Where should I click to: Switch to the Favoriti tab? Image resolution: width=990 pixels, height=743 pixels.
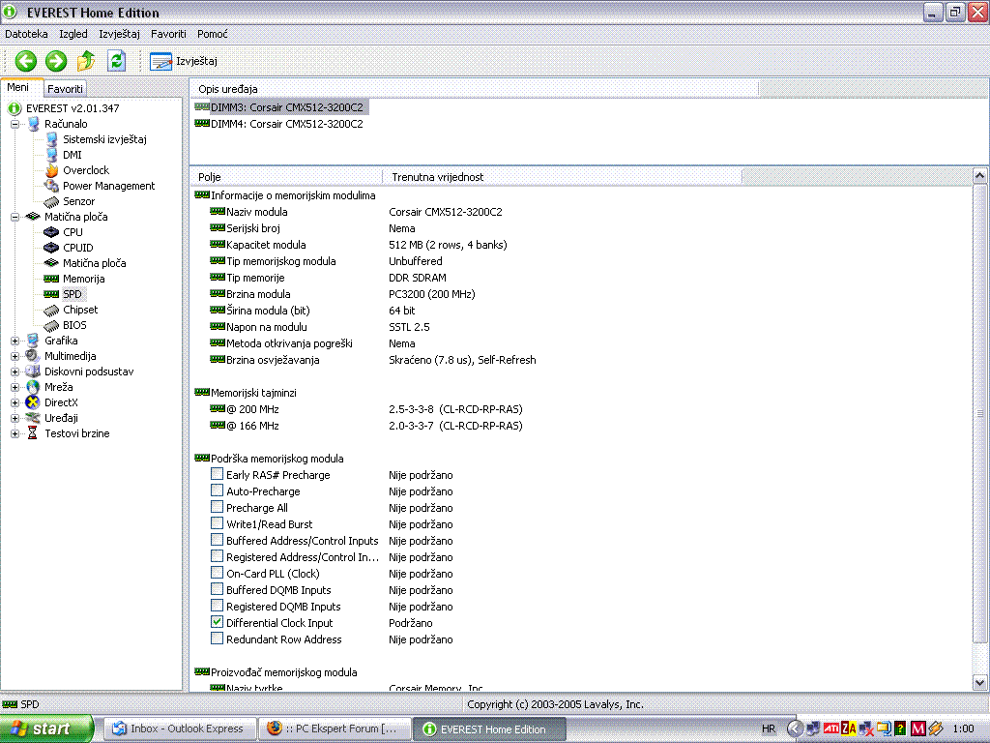pos(66,88)
